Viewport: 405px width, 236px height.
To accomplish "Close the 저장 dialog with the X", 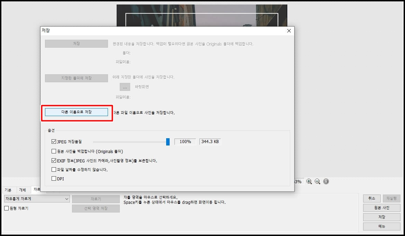I will tap(289, 31).
